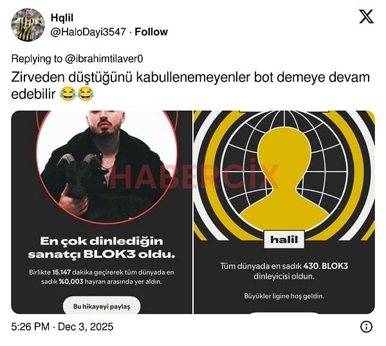Click 'En çok dinlediğin sanatçı BLOK3' headline
The image size is (386, 346).
click(102, 248)
